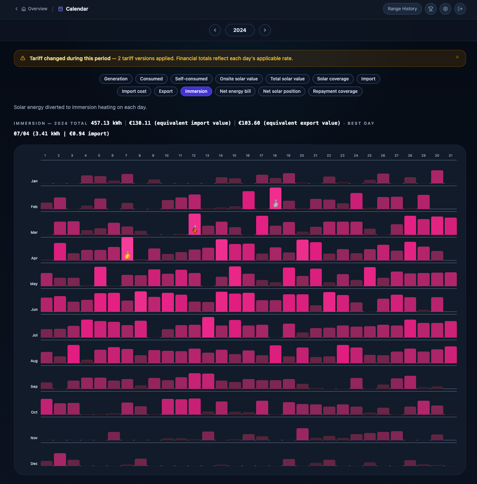The width and height of the screenshot is (477, 484).
Task: Click the June 8 bar
Action: click(141, 302)
